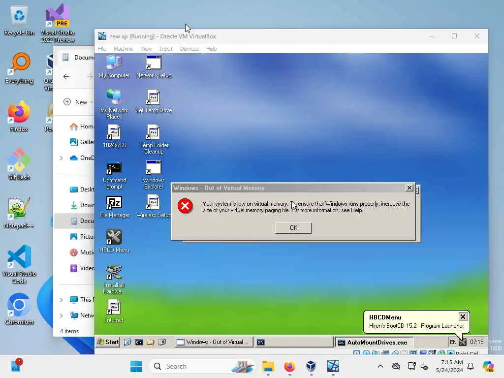
Task: Open File Explorer from host taskbar
Action: pos(268,366)
